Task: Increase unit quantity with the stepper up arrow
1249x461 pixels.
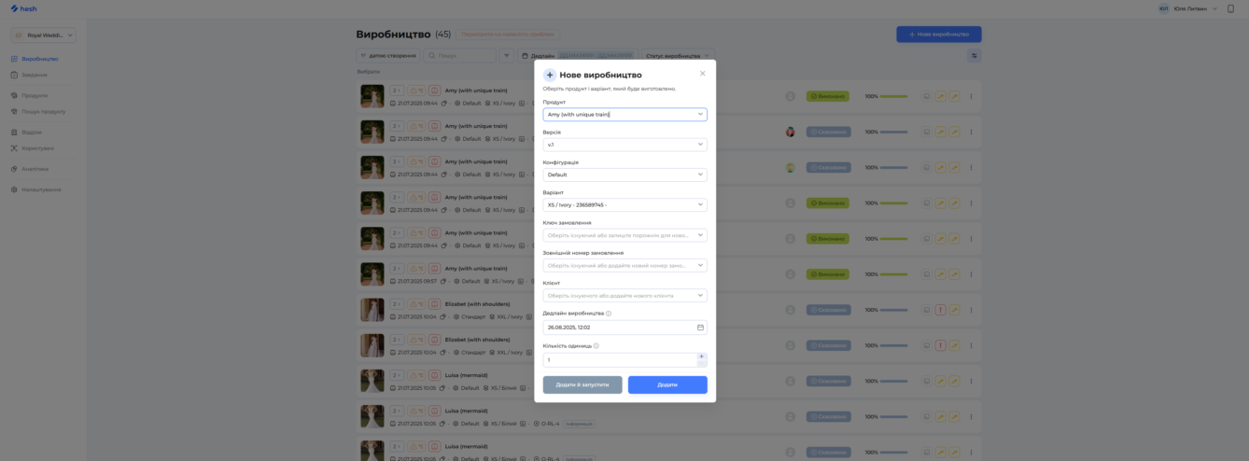Action: tap(701, 356)
